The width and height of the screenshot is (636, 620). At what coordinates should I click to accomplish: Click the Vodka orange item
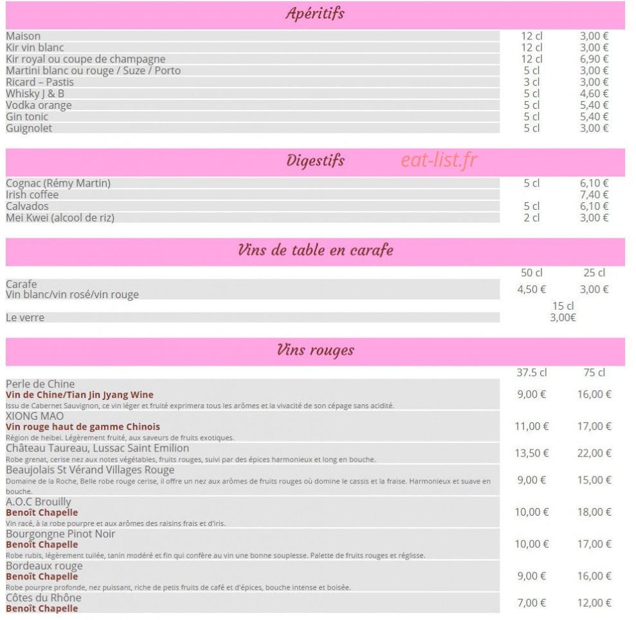(39, 105)
